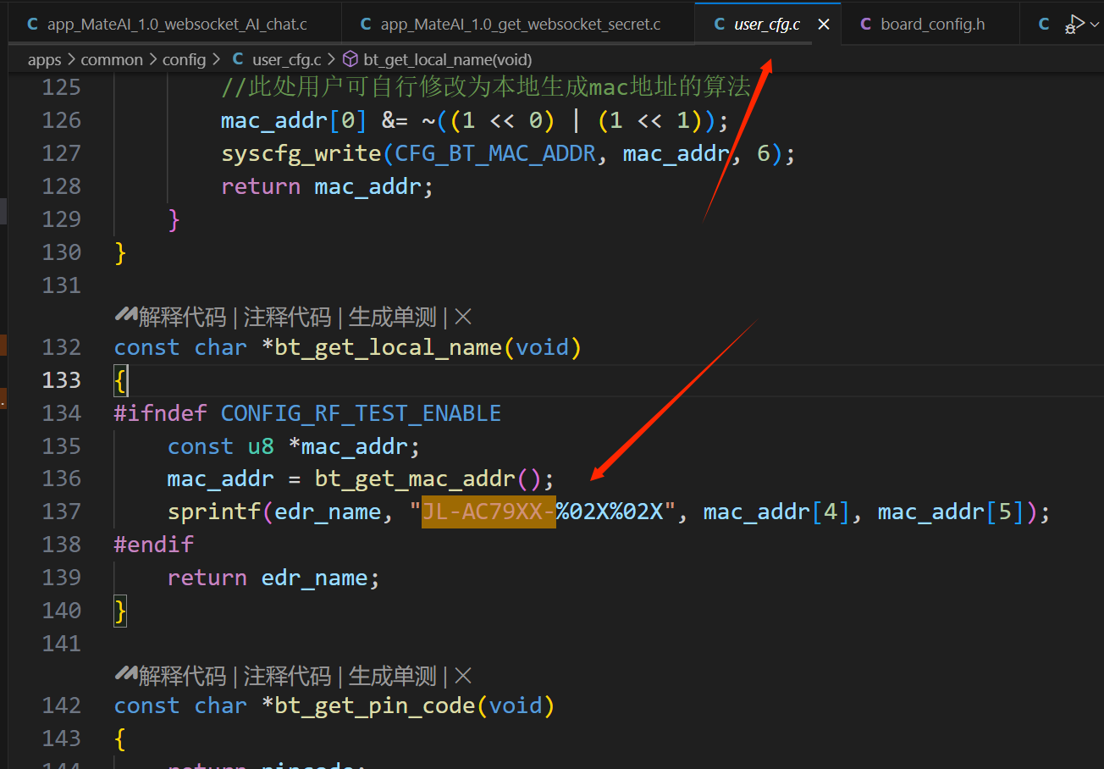Close the user_cfg.c tab

(x=824, y=25)
